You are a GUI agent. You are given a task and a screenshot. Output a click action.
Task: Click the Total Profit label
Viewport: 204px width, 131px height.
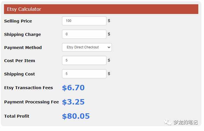tap(17, 116)
